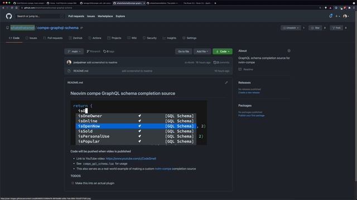This screenshot has height=200, width=357.
Task: Open the GitHub Octocat homepage logo
Action: pyautogui.click(x=9, y=16)
